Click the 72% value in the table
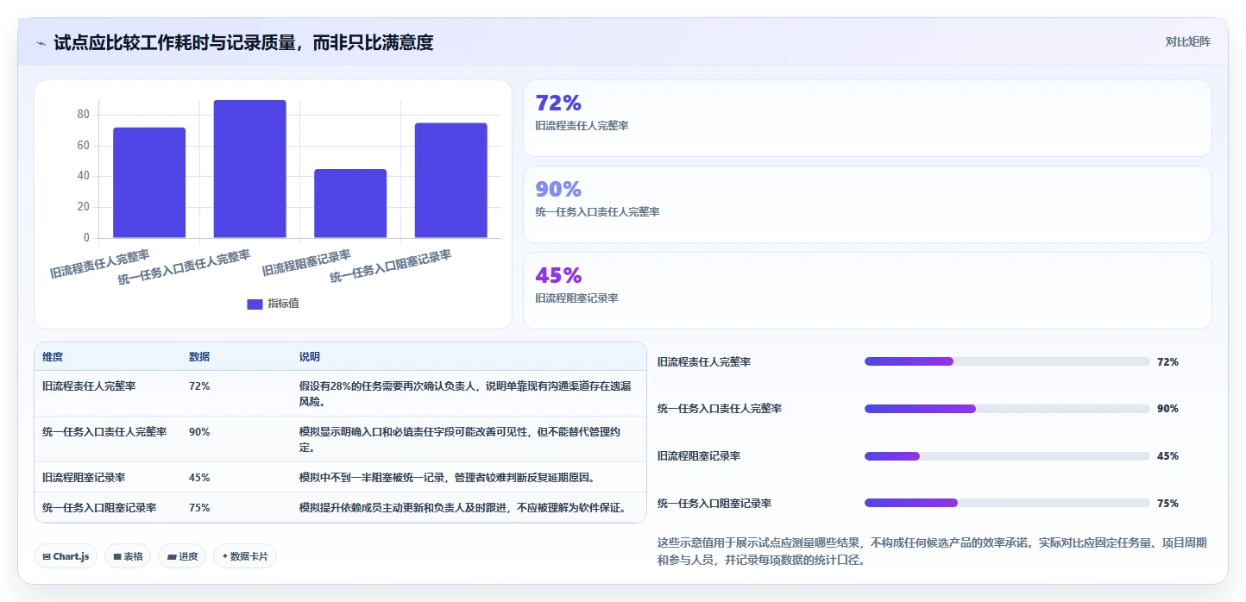1246x602 pixels. click(199, 386)
